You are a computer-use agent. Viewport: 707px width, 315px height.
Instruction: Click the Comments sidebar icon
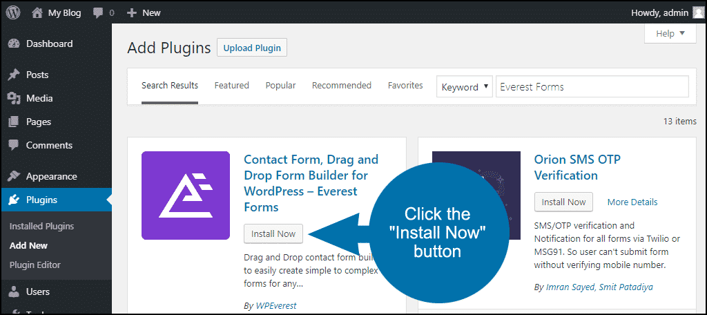tap(14, 145)
